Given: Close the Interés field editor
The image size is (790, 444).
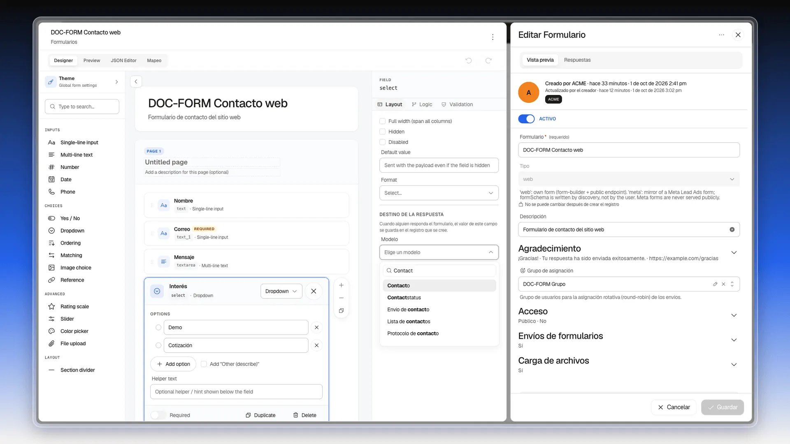Looking at the screenshot, I should [x=314, y=291].
